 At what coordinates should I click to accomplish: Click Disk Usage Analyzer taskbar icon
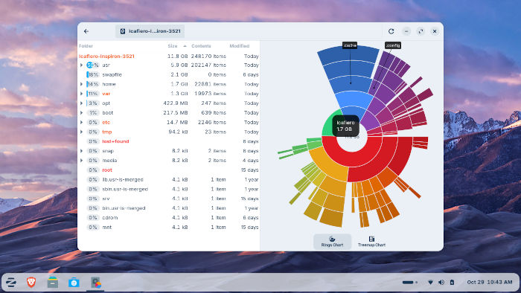96,283
